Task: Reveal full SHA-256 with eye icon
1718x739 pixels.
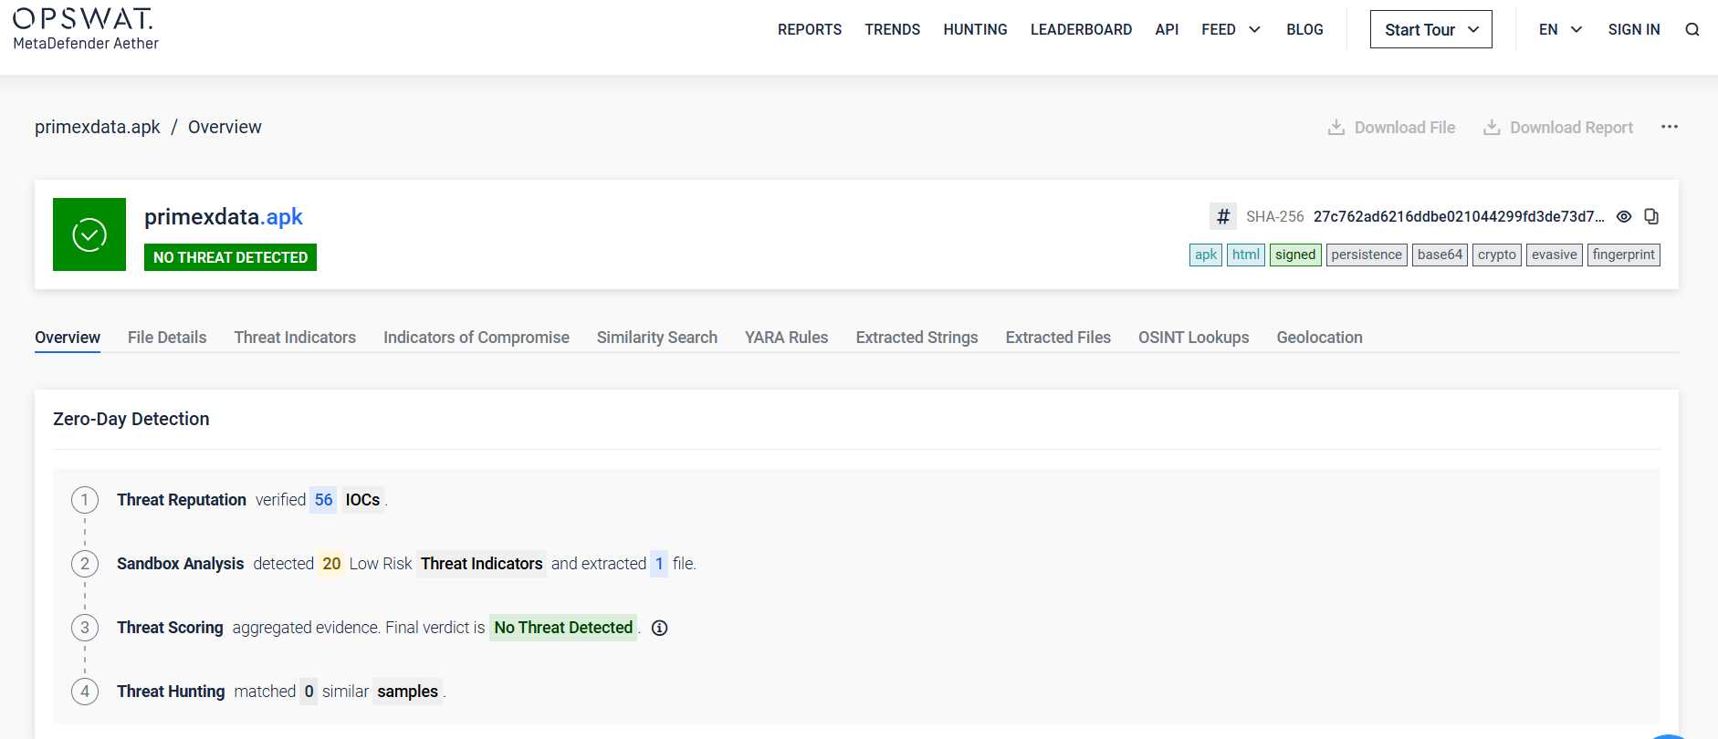Action: 1624,216
